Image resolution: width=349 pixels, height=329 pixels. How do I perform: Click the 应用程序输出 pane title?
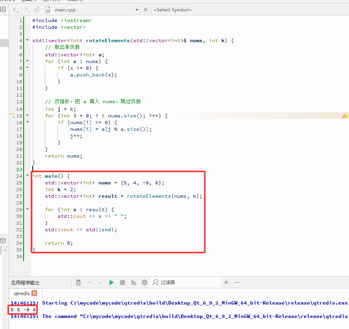pyautogui.click(x=25, y=283)
